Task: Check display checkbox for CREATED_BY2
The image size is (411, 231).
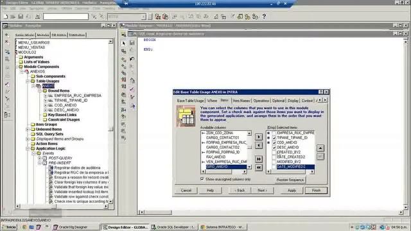Action: [274, 152]
